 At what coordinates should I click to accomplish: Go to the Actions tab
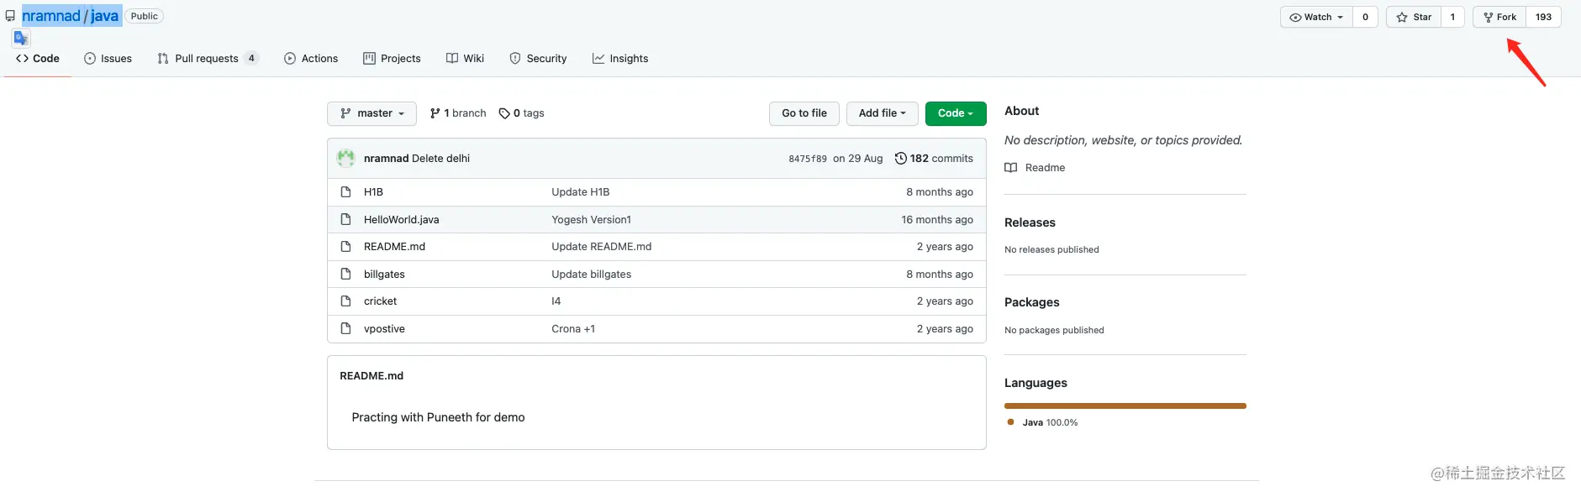click(x=311, y=59)
